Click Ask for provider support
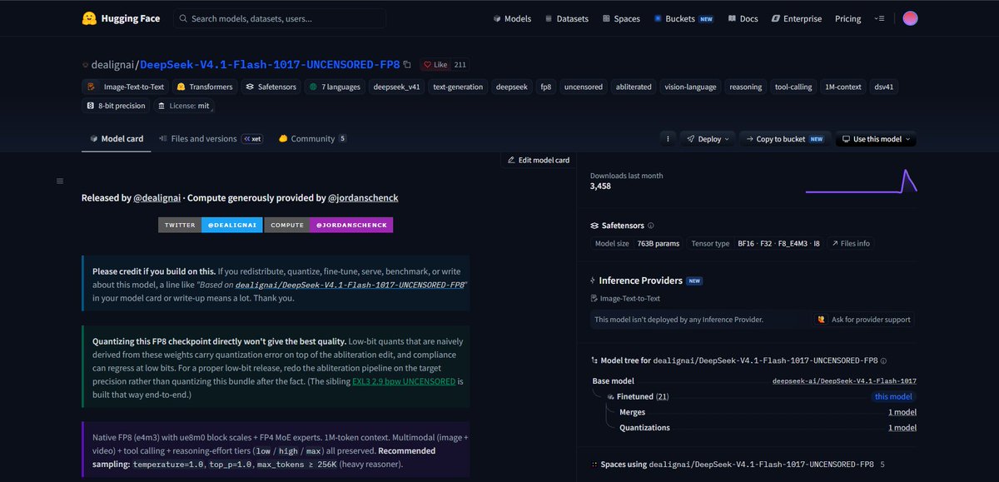The width and height of the screenshot is (999, 482). coord(864,319)
